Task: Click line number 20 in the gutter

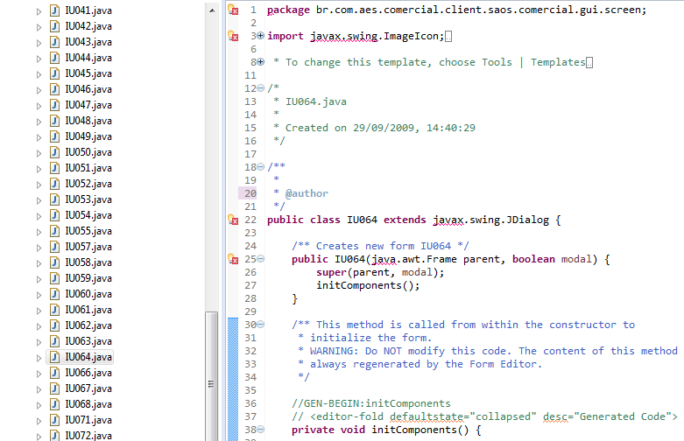Action: 250,193
